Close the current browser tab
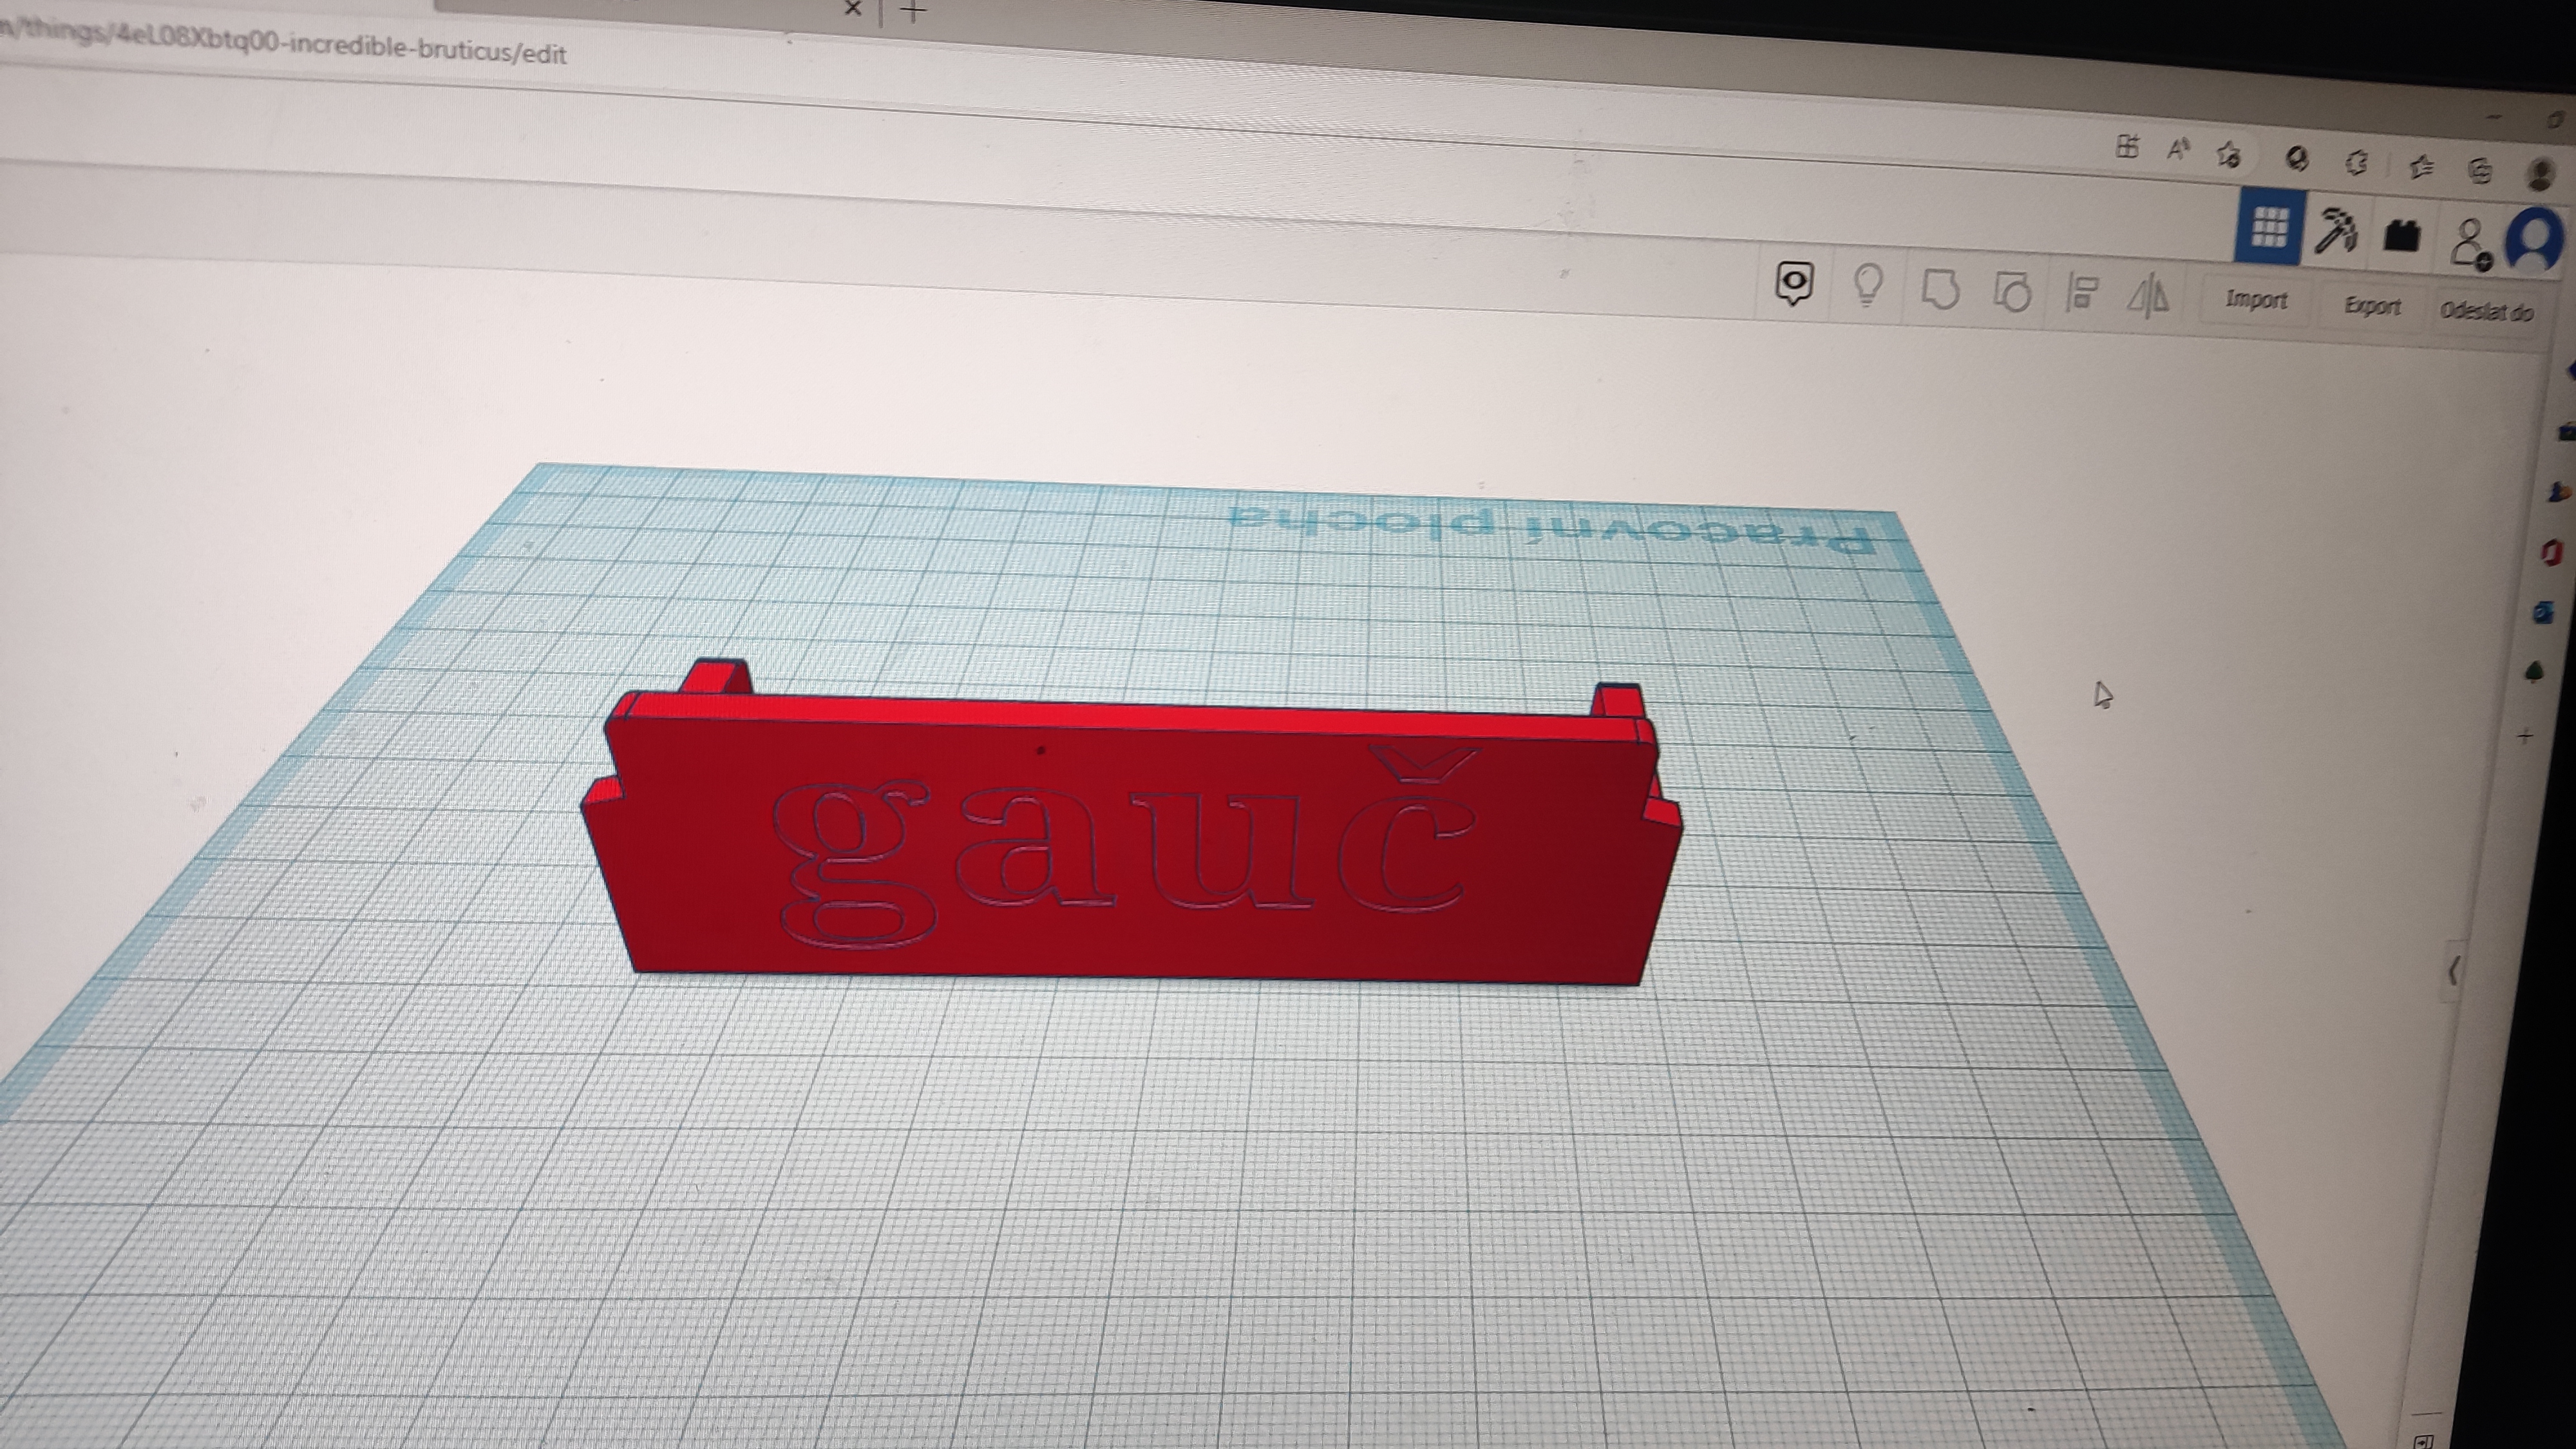This screenshot has width=2576, height=1449. (x=853, y=9)
